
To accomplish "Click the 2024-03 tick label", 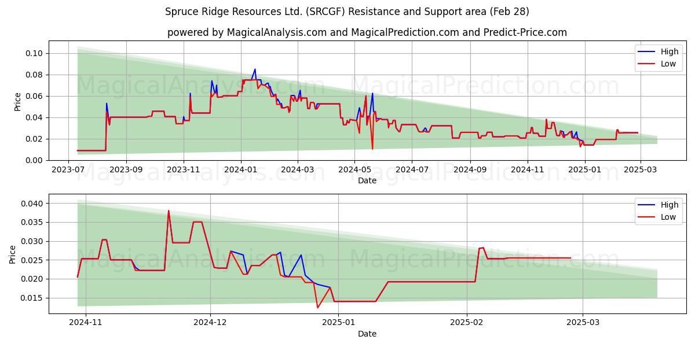I will tap(298, 170).
